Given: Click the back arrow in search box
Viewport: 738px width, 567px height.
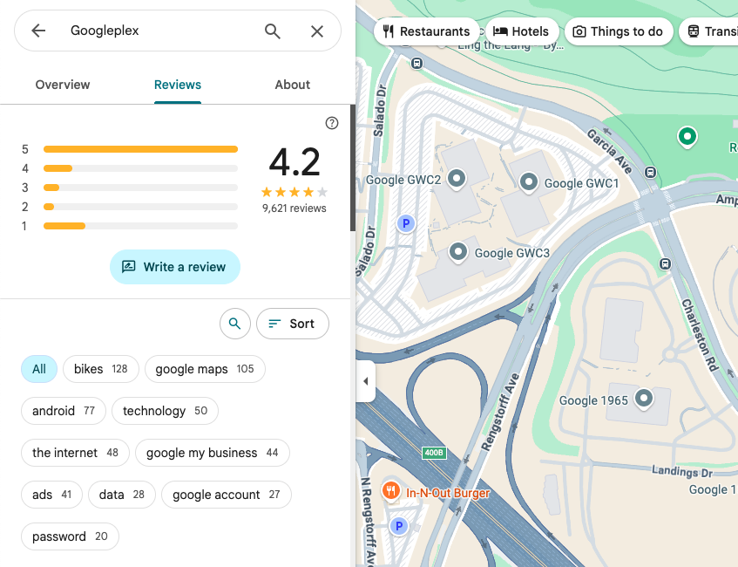Looking at the screenshot, I should (x=38, y=31).
